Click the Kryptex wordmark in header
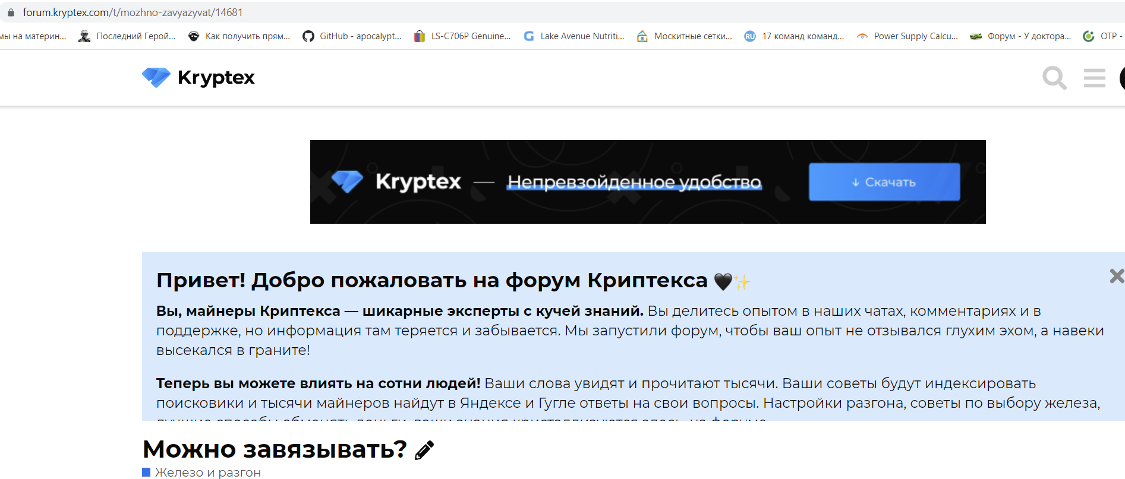1125x479 pixels. [x=216, y=77]
